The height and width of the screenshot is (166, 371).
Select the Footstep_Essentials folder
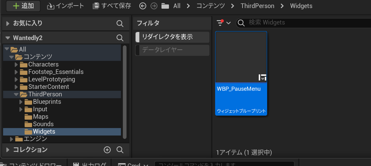tap(62, 72)
